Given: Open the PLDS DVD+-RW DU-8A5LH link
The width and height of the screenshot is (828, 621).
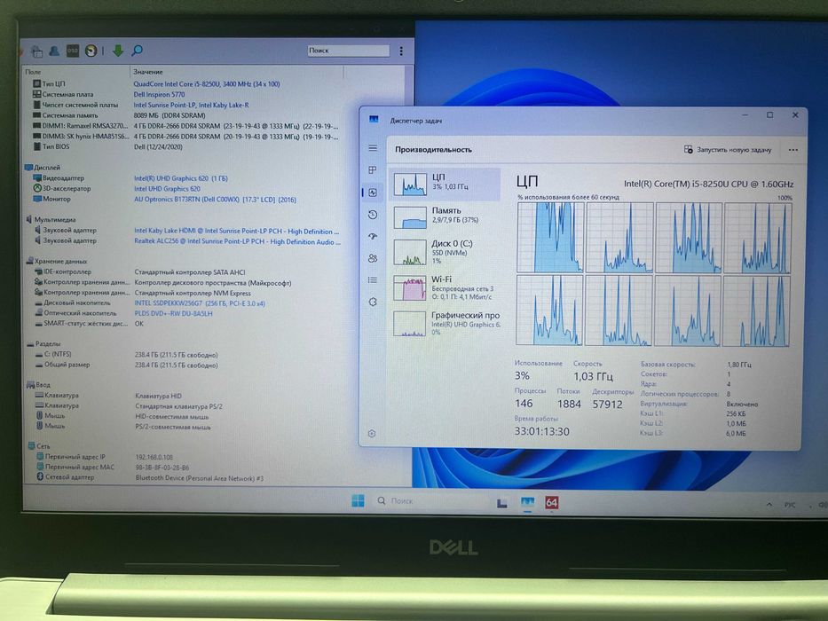Looking at the screenshot, I should coord(173,314).
